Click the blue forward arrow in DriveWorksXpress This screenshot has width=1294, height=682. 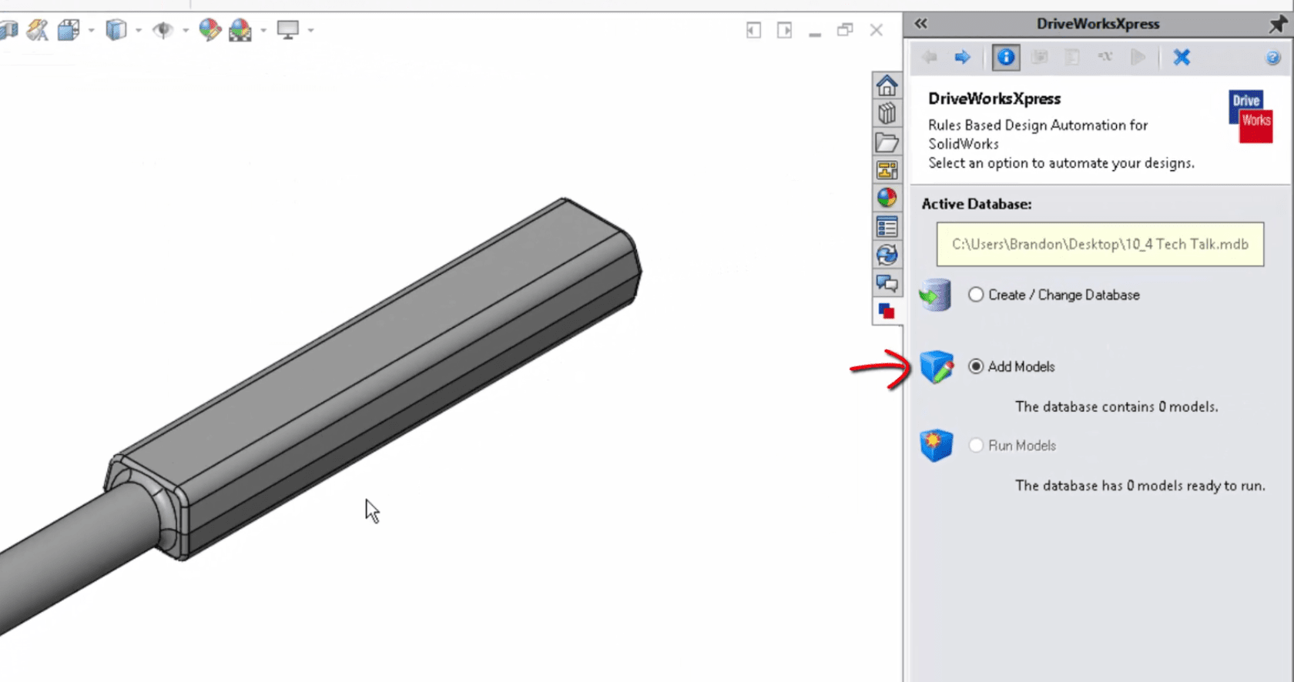click(962, 57)
